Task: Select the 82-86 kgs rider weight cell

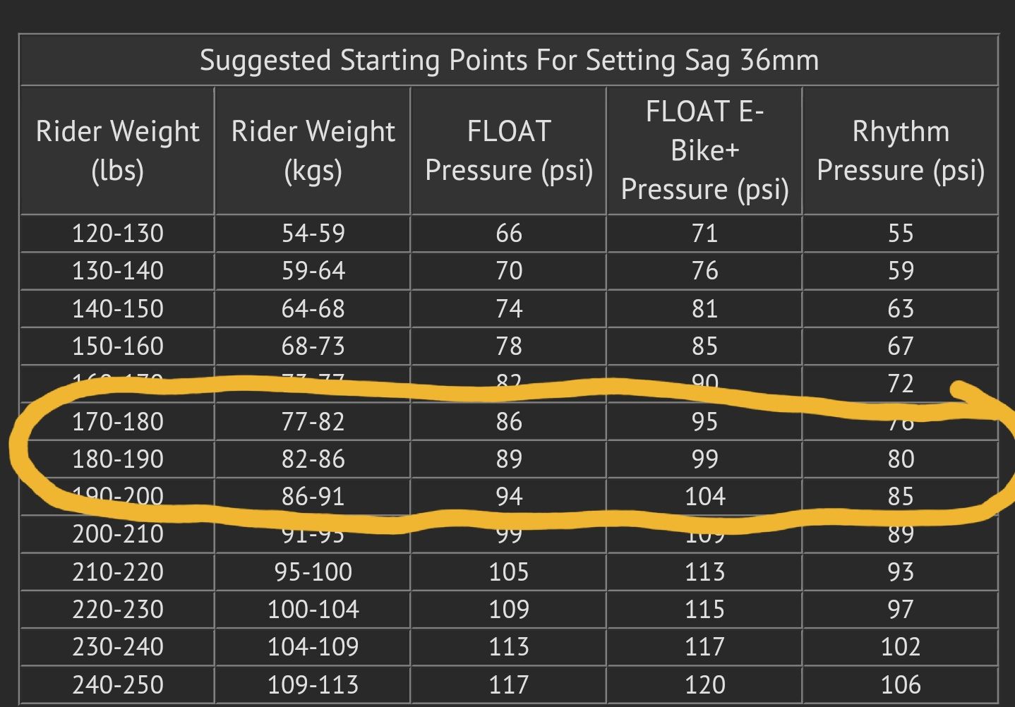Action: pyautogui.click(x=313, y=459)
